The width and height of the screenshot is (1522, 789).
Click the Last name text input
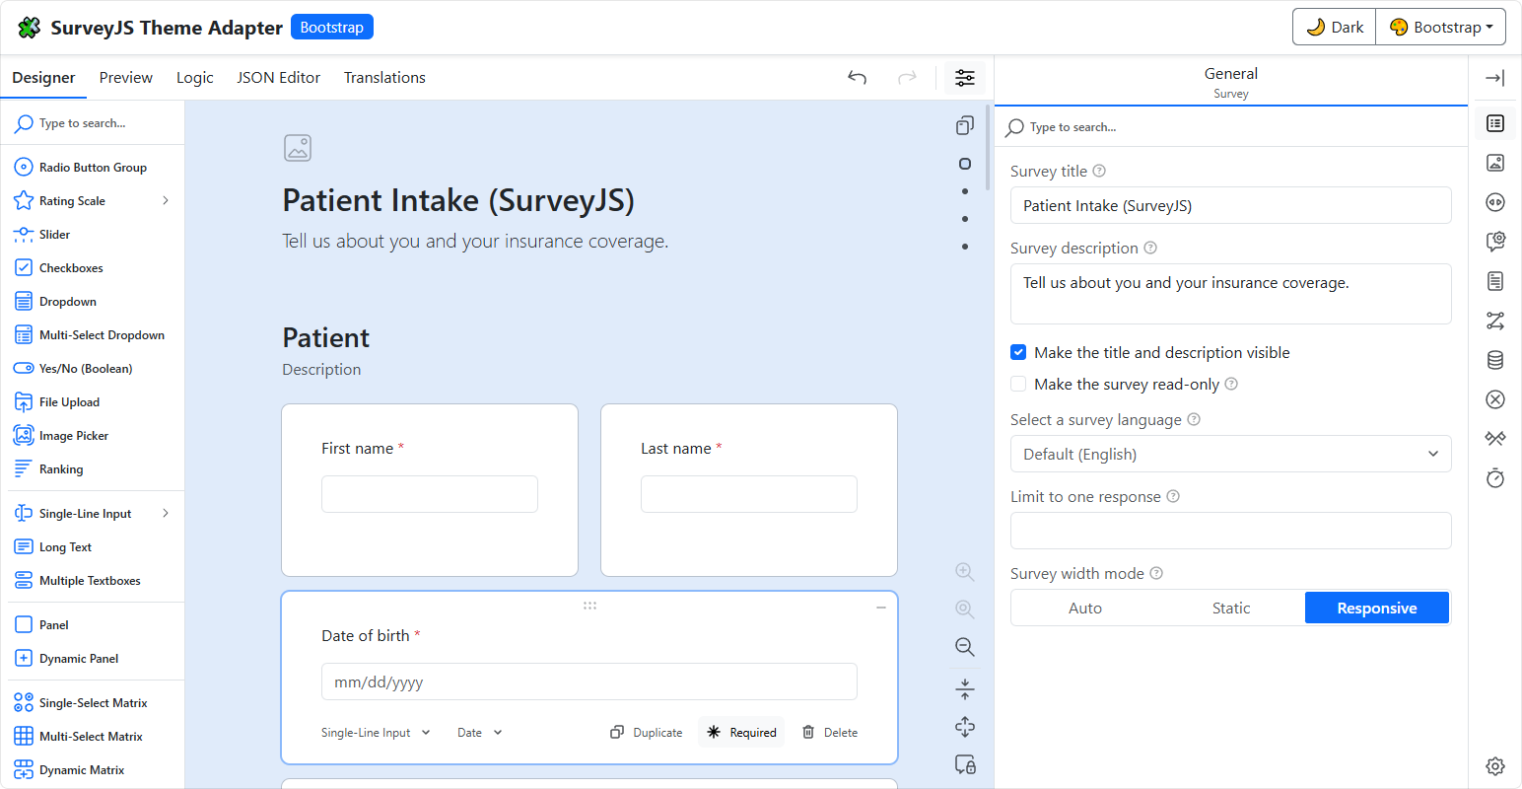(749, 494)
